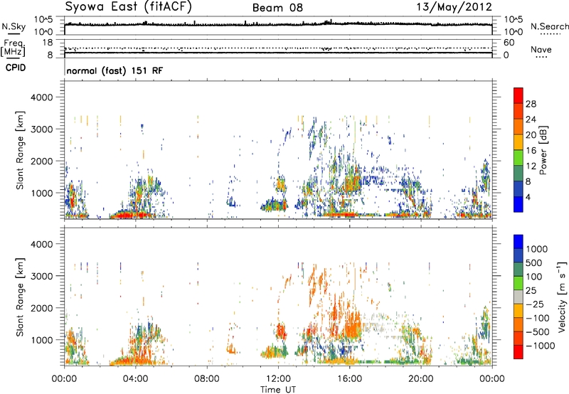Click the 'Freq. [MHz]' axis label
Image resolution: width=569 pixels, height=394 pixels.
pos(13,48)
